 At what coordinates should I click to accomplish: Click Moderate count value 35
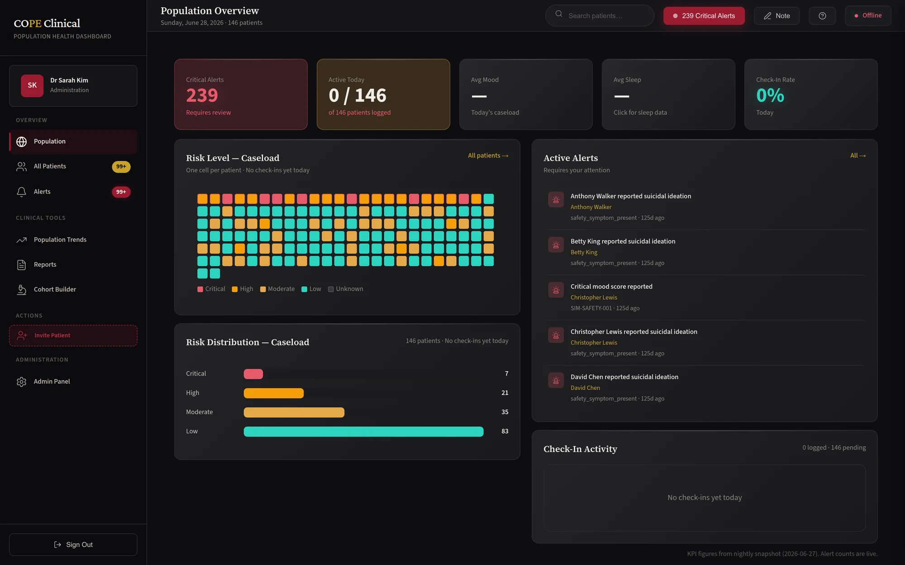click(x=505, y=412)
